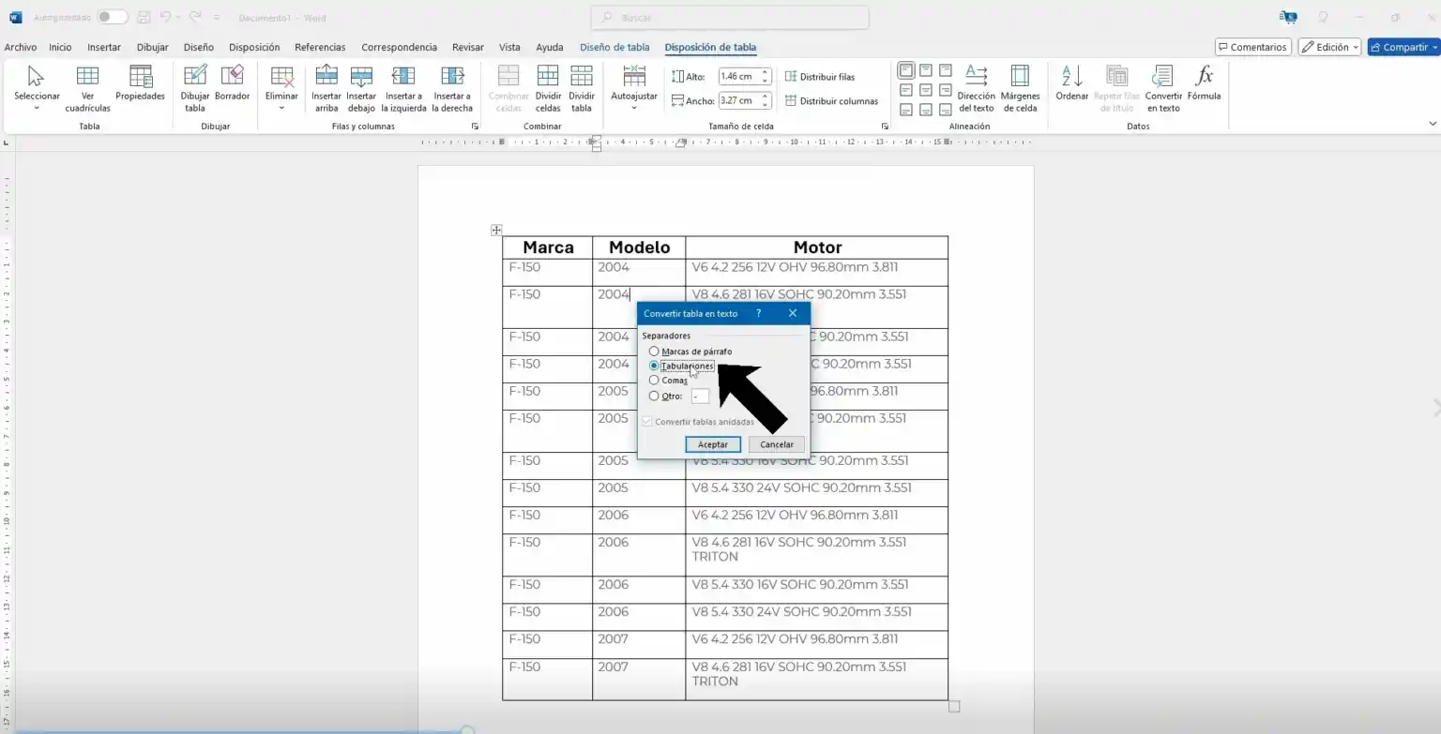Align cell text top right
This screenshot has height=734, width=1441.
tap(946, 70)
